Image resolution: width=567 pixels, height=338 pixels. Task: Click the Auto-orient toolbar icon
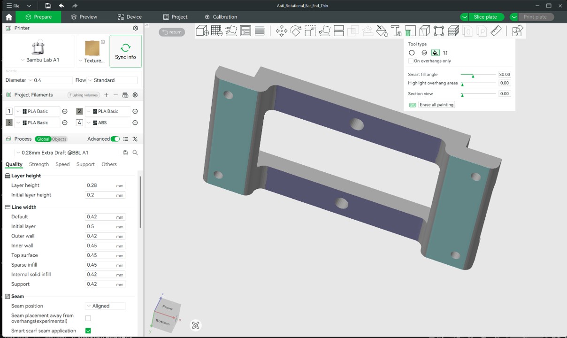(x=231, y=31)
